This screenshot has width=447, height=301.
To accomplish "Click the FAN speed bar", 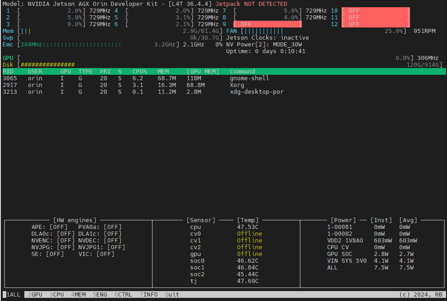I will click(323, 31).
